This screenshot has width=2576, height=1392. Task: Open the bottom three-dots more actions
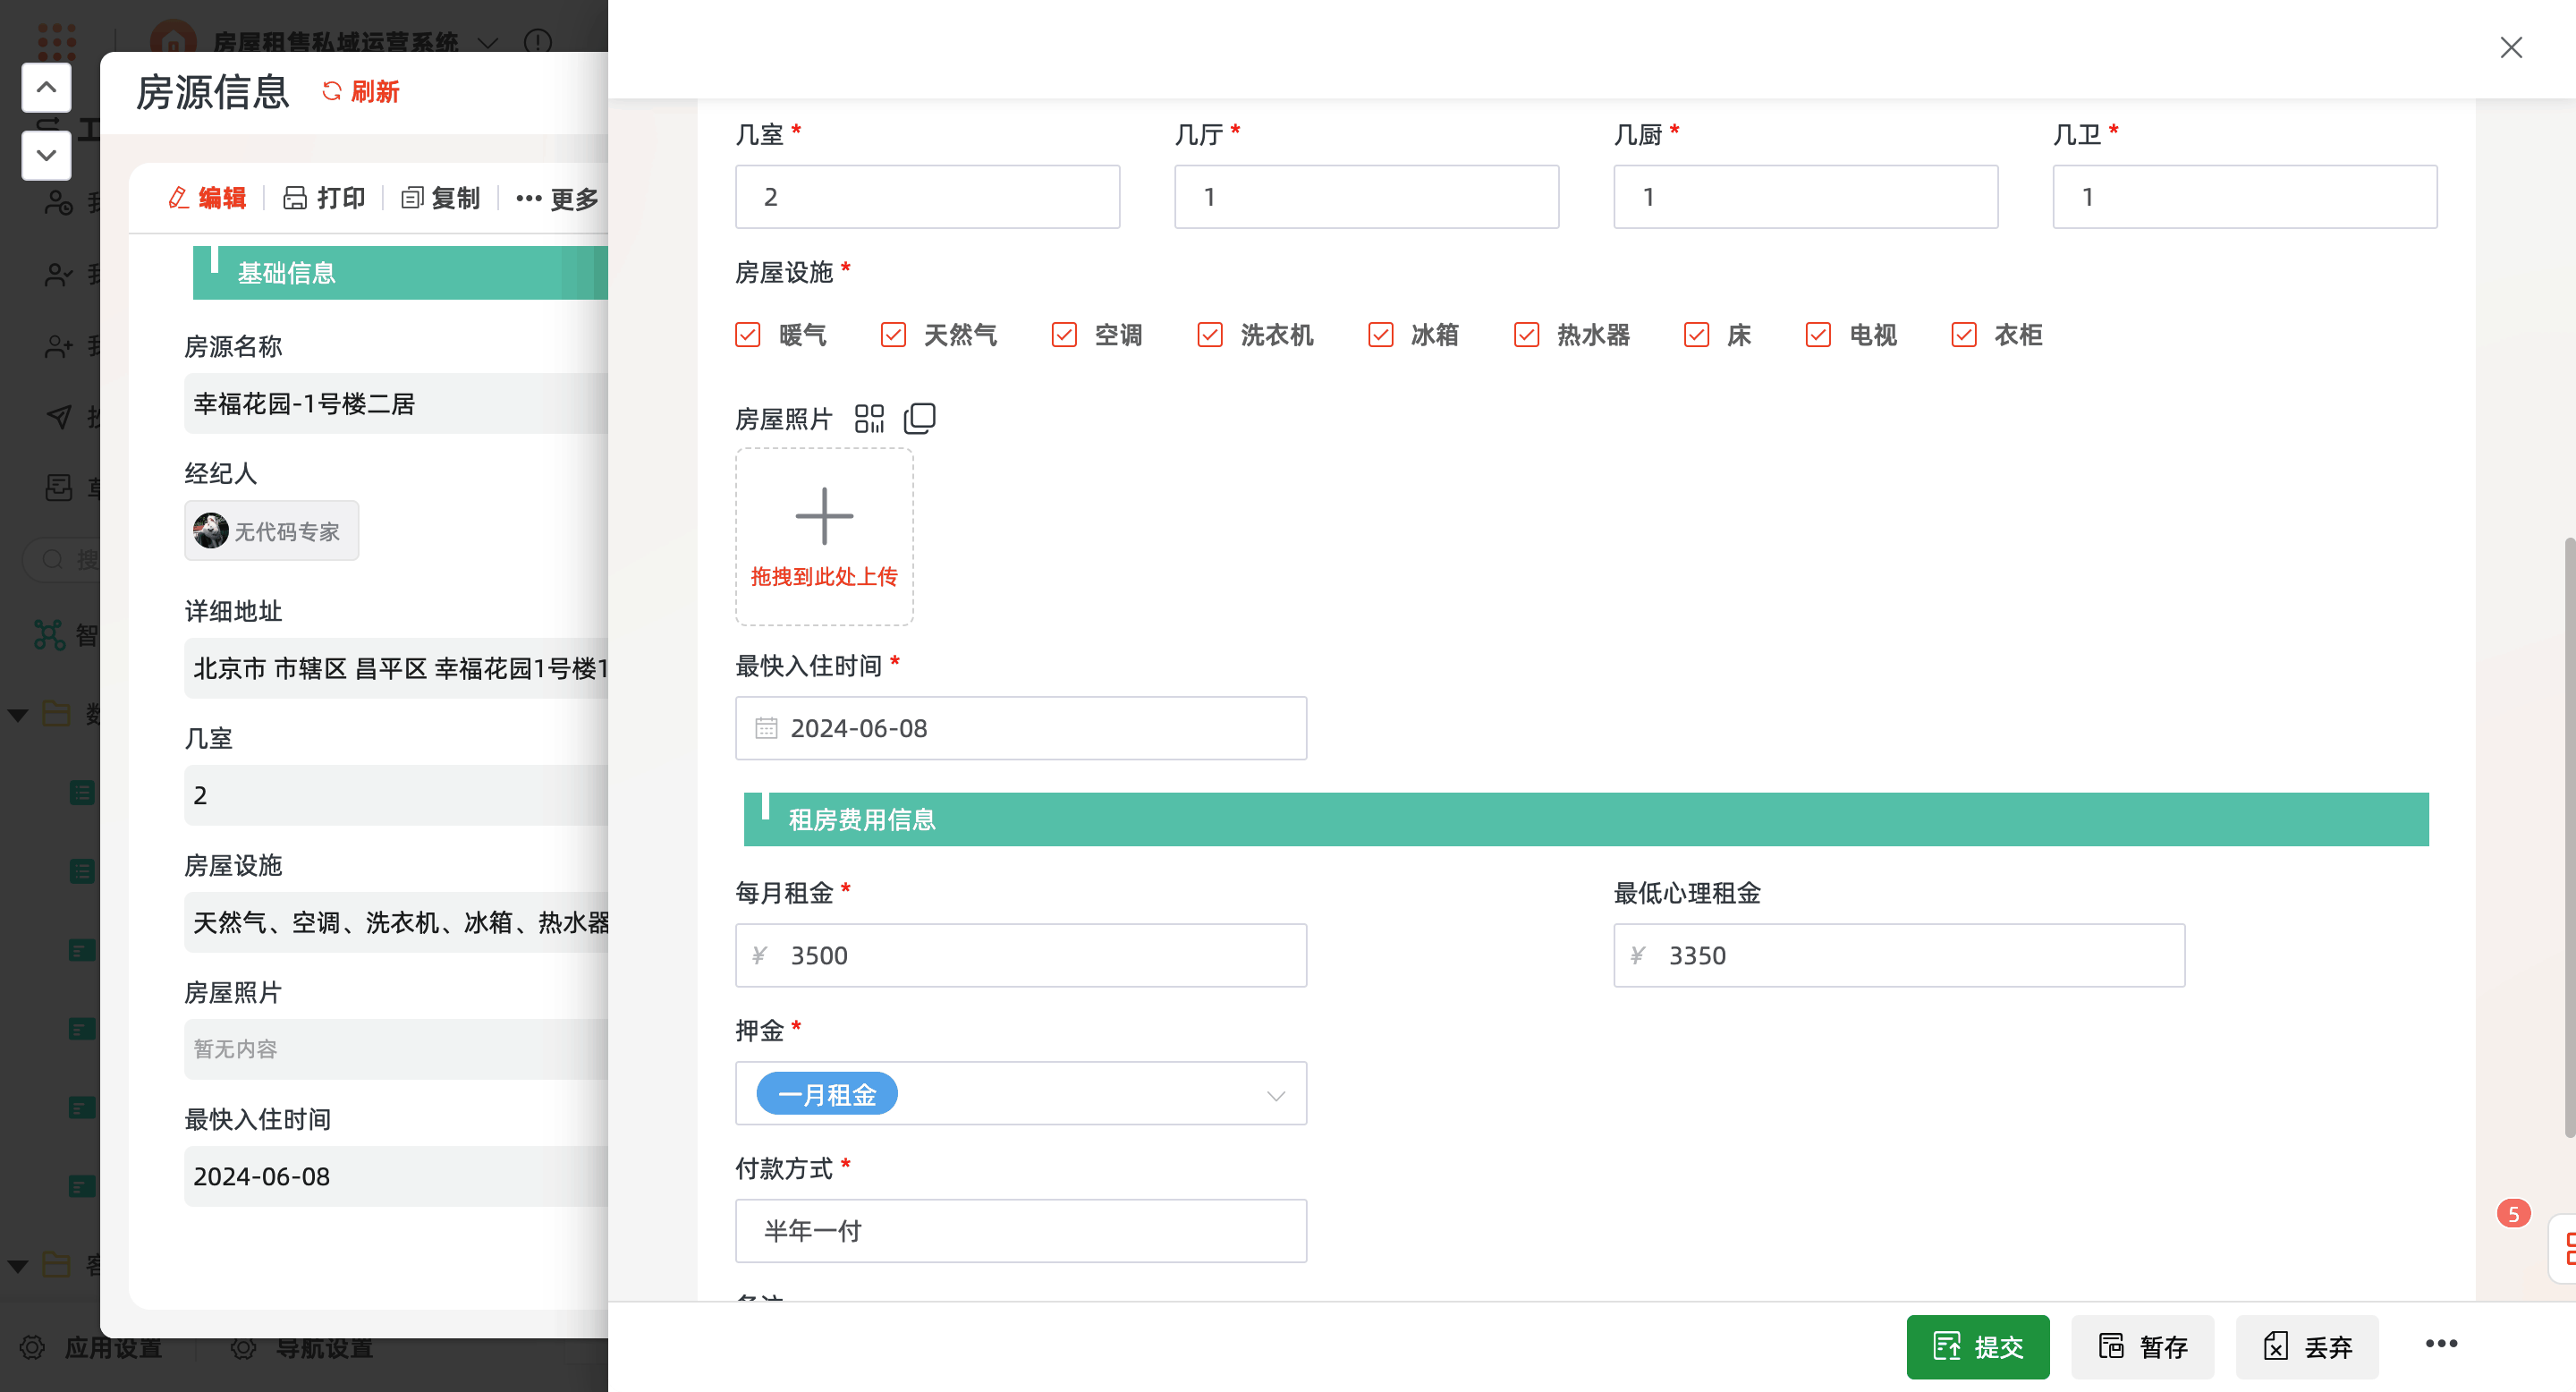click(2440, 1344)
